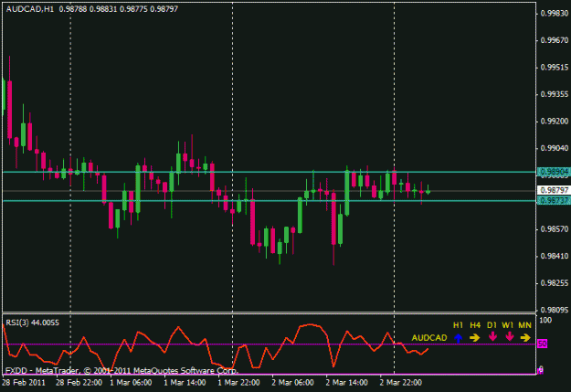The image size is (571, 392).
Task: Click the 0.98904 upper level price tag
Action: [x=554, y=172]
